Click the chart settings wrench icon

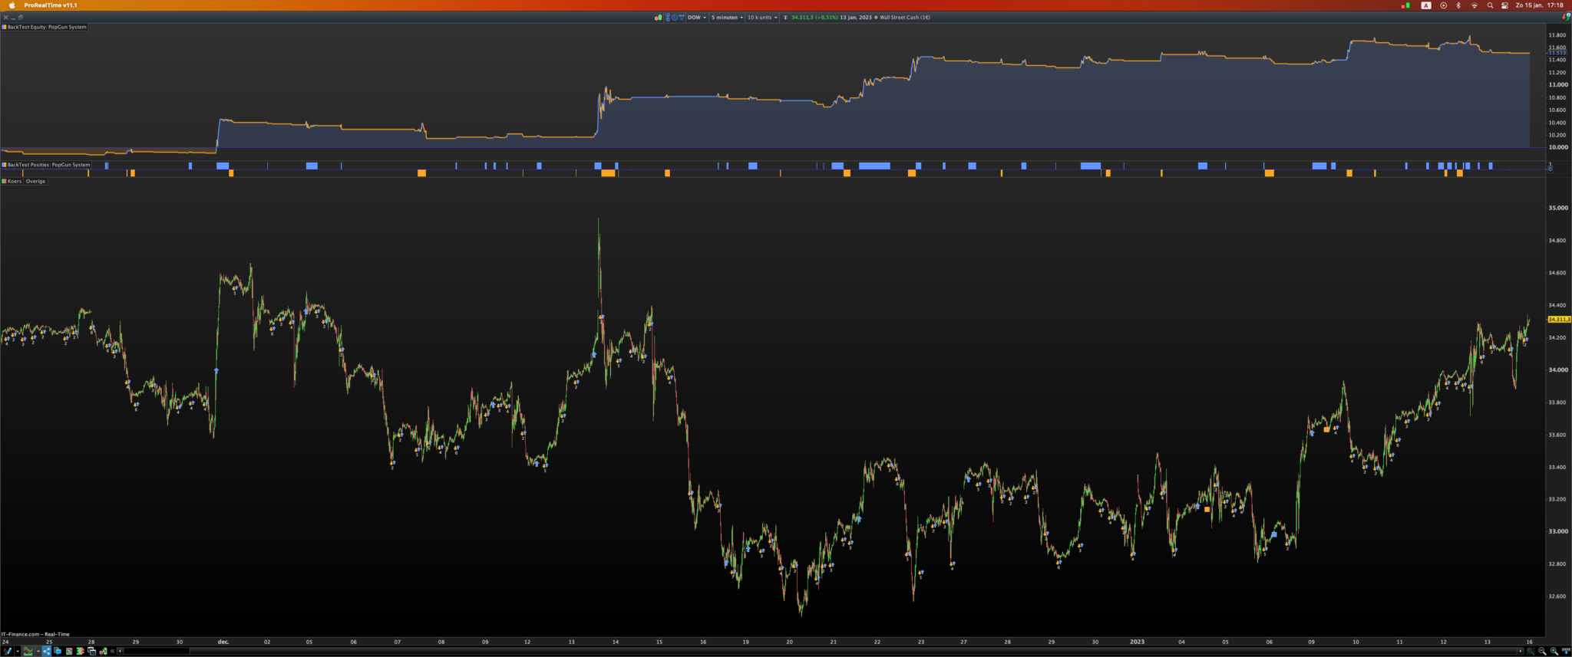(x=103, y=651)
